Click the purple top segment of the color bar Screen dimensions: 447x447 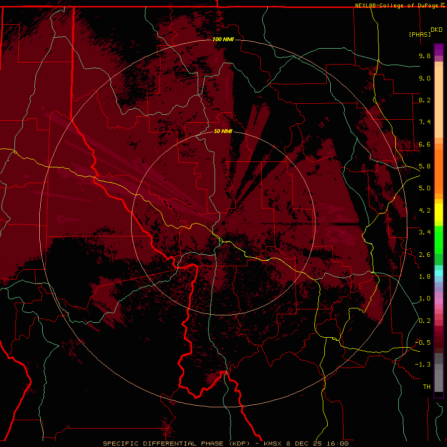[x=439, y=50]
